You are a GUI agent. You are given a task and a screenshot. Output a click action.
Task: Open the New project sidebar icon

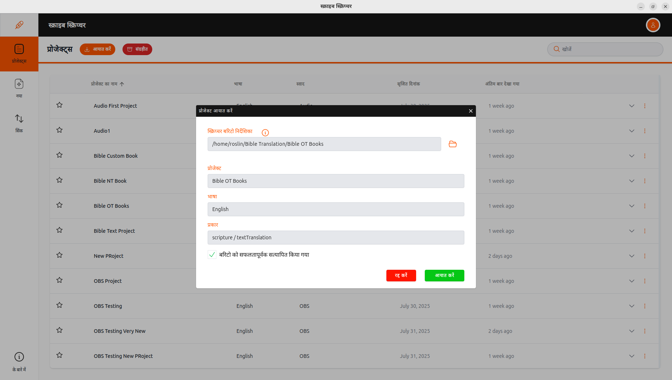click(x=19, y=88)
